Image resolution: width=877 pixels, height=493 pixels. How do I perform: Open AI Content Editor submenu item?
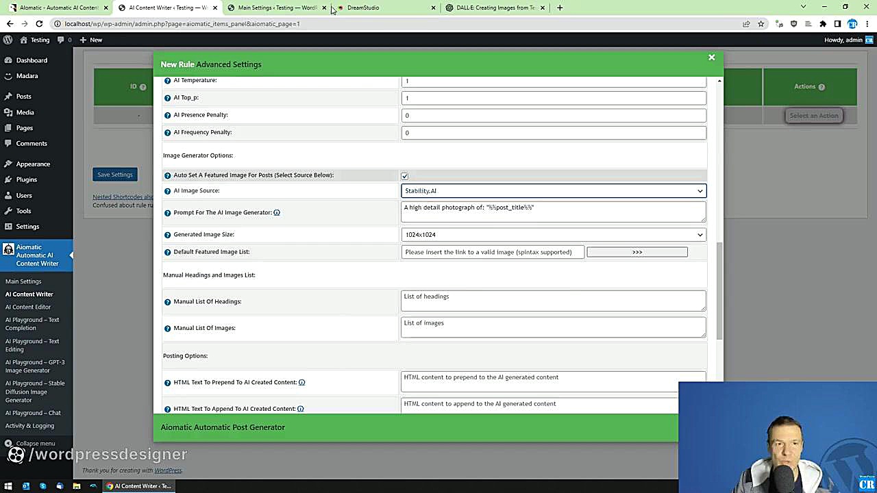28,307
